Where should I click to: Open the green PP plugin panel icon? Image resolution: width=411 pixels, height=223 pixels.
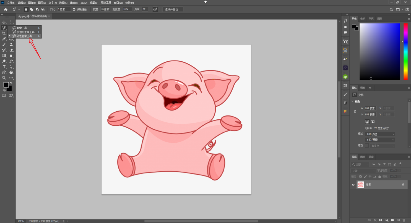pos(345,77)
